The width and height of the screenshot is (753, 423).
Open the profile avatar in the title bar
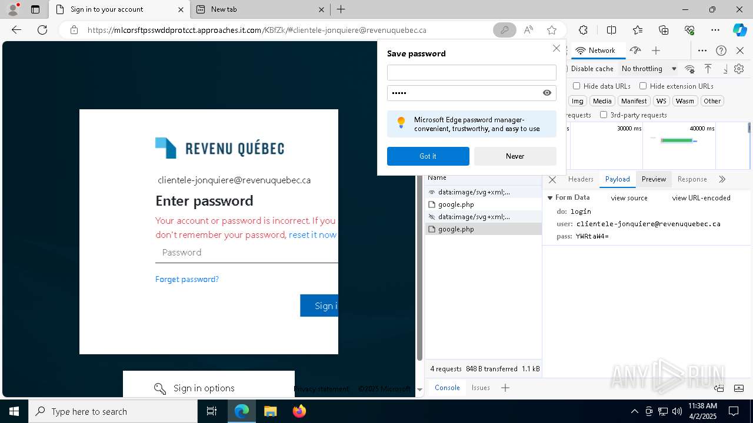pyautogui.click(x=12, y=9)
